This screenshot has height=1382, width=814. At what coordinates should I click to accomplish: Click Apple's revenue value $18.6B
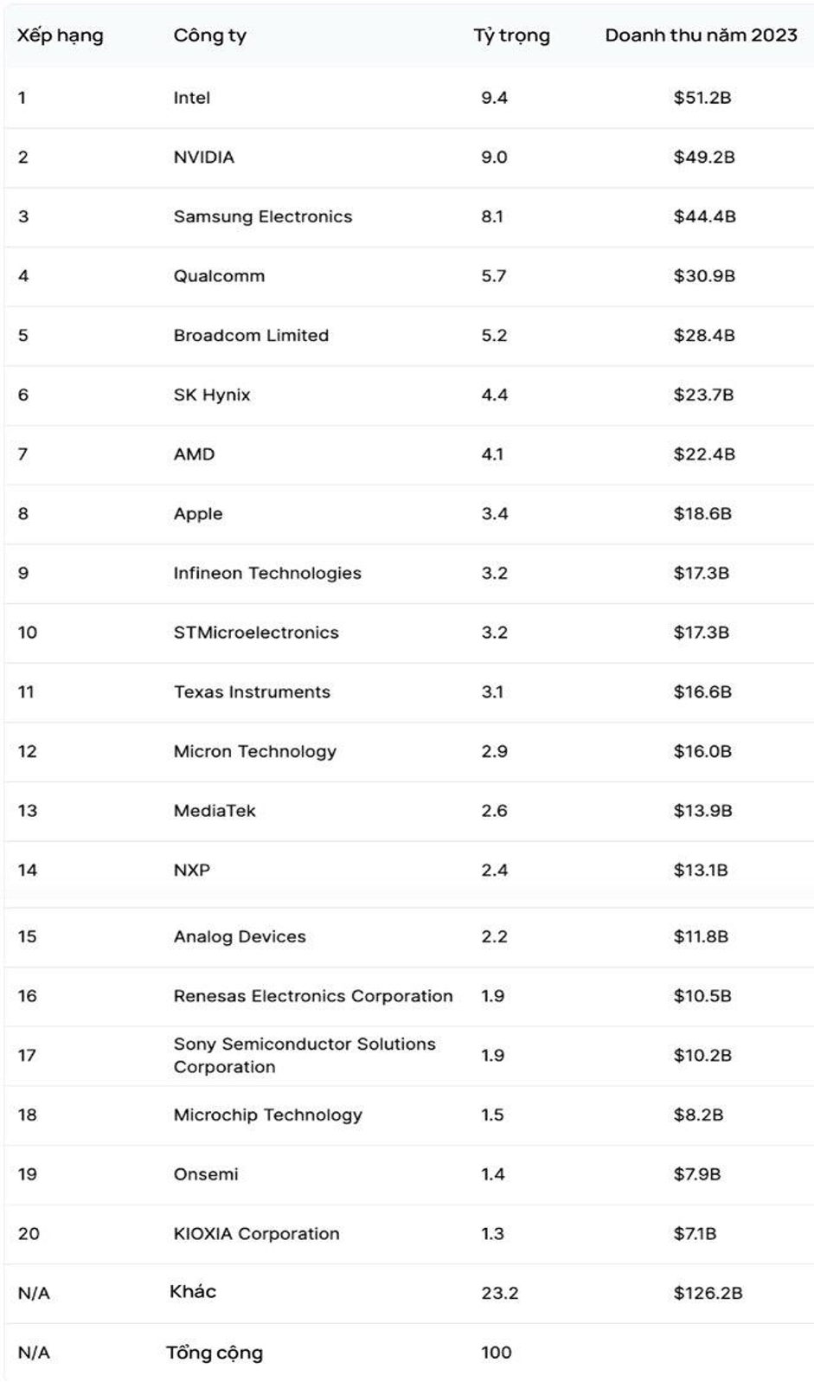pyautogui.click(x=702, y=514)
